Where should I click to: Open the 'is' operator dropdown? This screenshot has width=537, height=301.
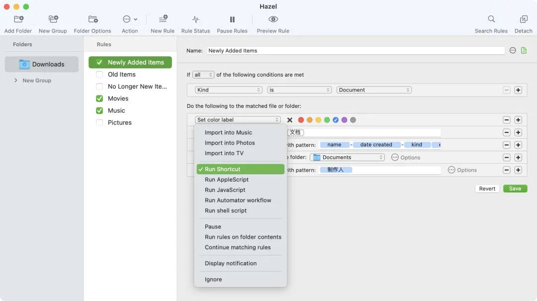[x=299, y=90]
